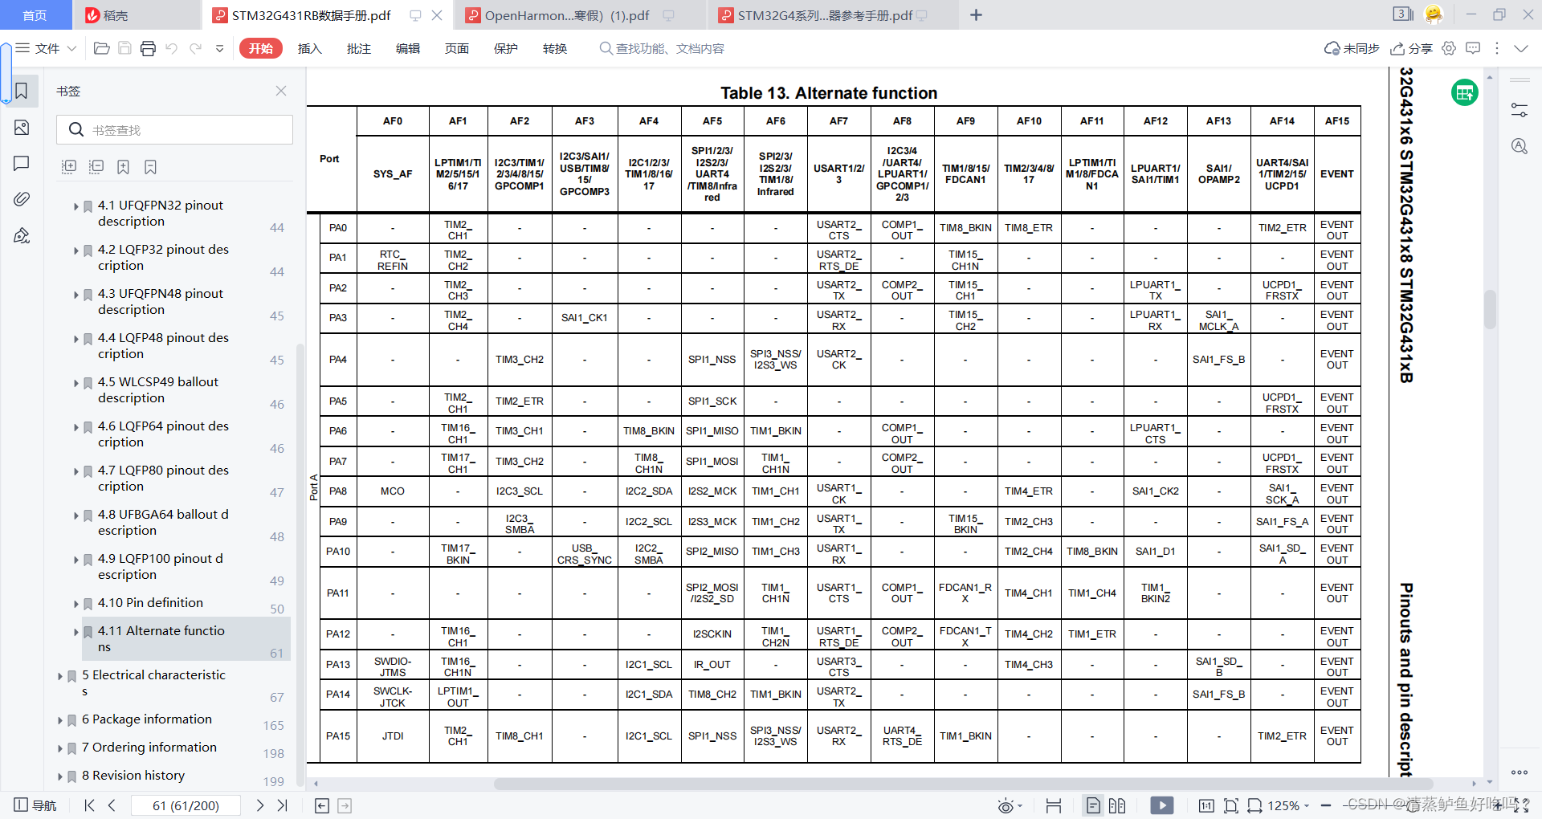Add a new bookmark icon
This screenshot has height=819, width=1542.
coord(123,166)
